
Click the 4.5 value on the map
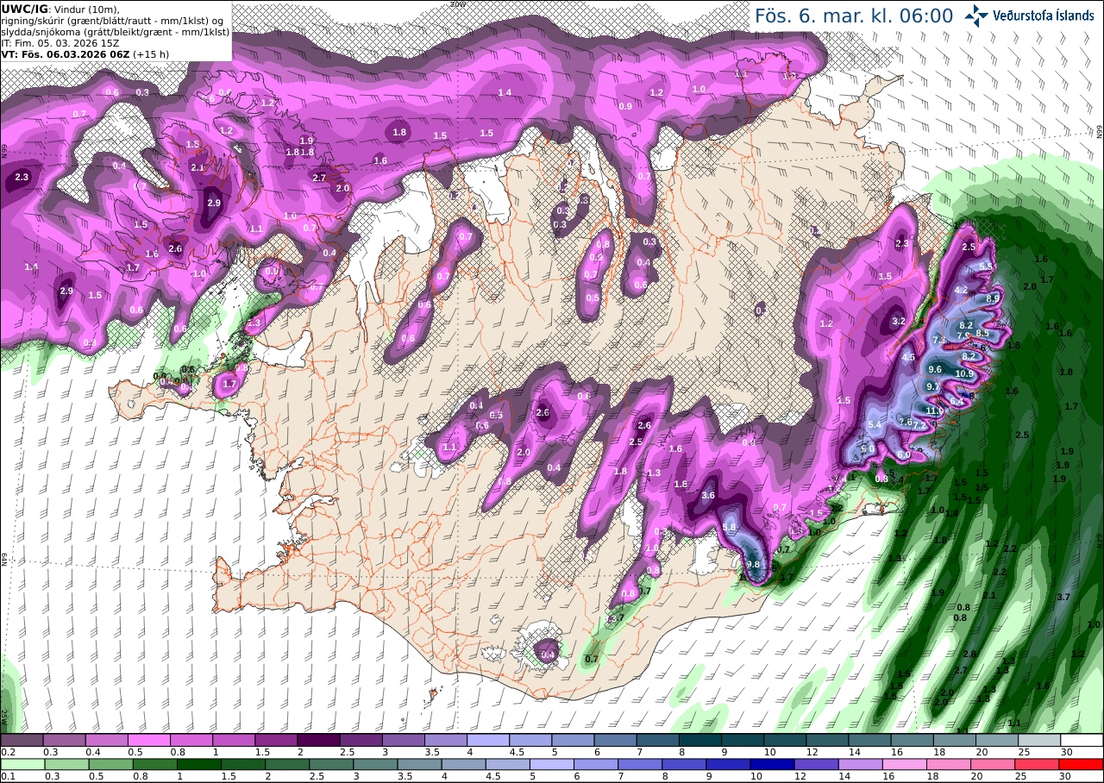point(908,357)
